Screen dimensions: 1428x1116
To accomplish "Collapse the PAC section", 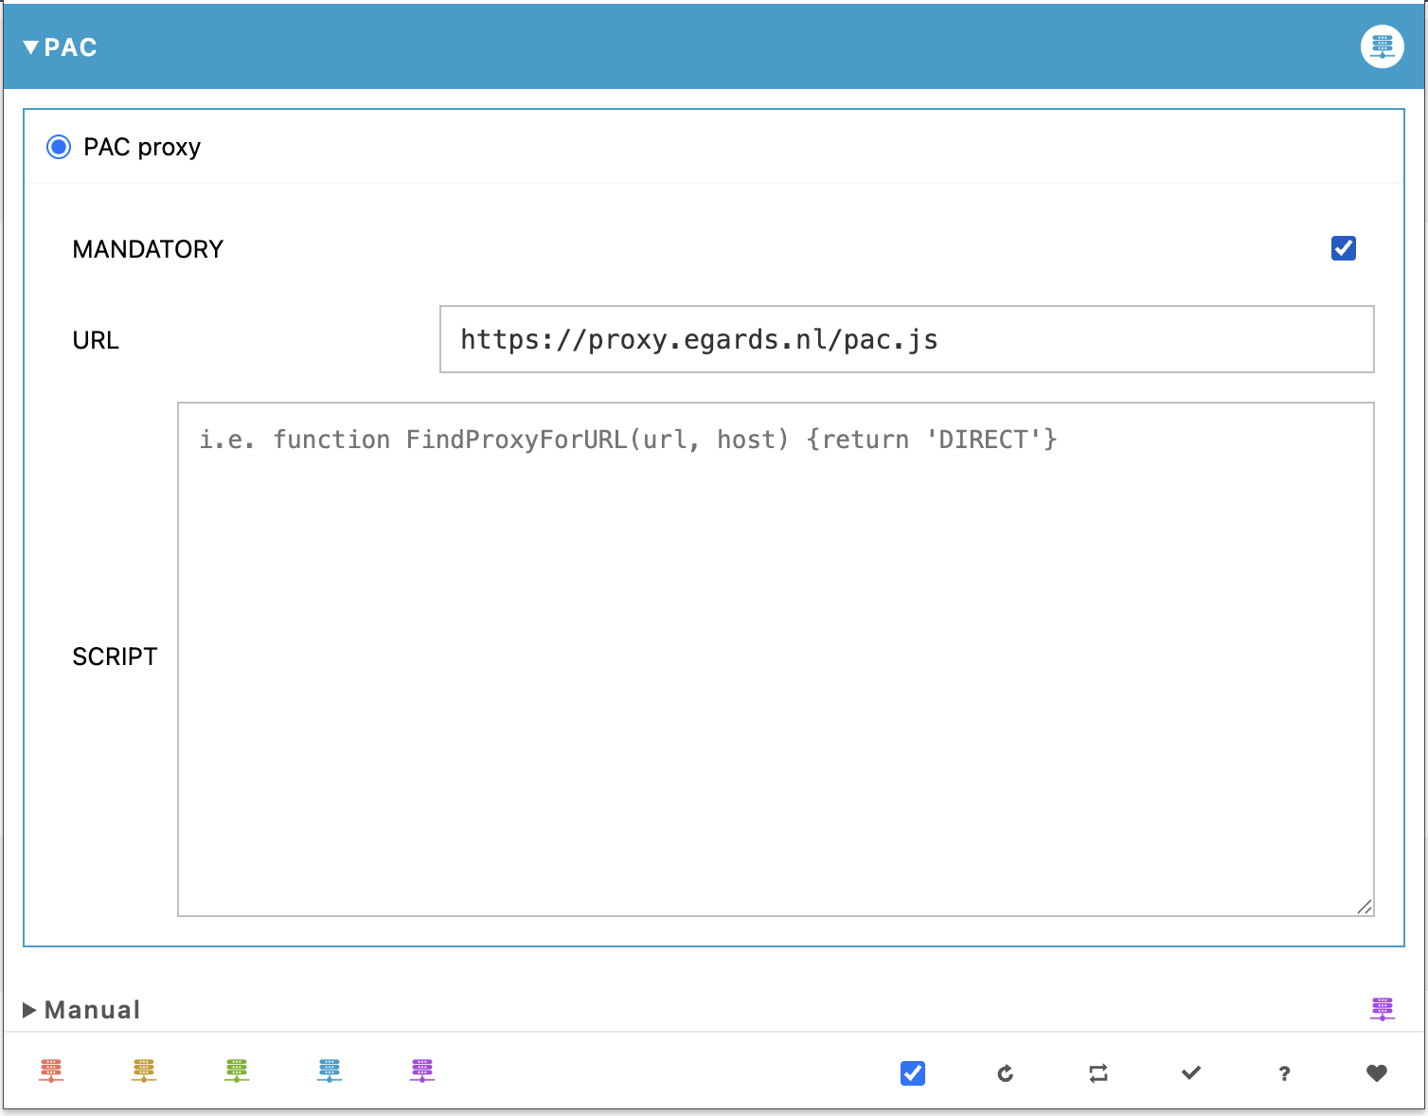I will tap(31, 46).
